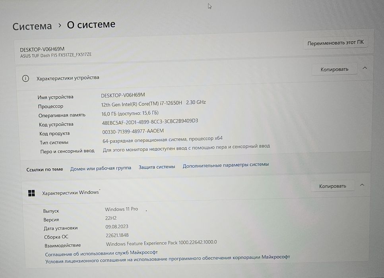This screenshot has height=278, width=384.
Task: Collapse the Характеристики устройства section chevron
Action: click(365, 68)
